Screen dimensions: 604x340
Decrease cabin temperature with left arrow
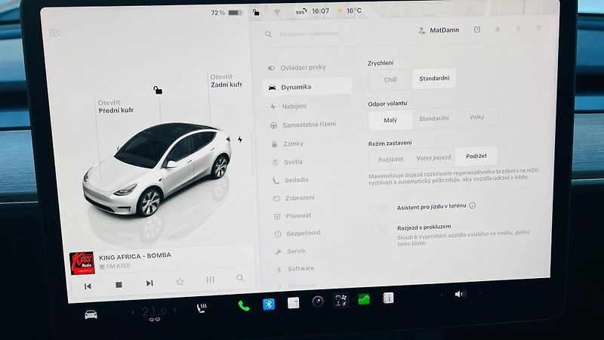pyautogui.click(x=134, y=311)
